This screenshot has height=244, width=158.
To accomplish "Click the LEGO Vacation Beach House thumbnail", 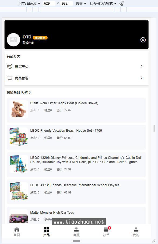I will [x=19, y=137].
